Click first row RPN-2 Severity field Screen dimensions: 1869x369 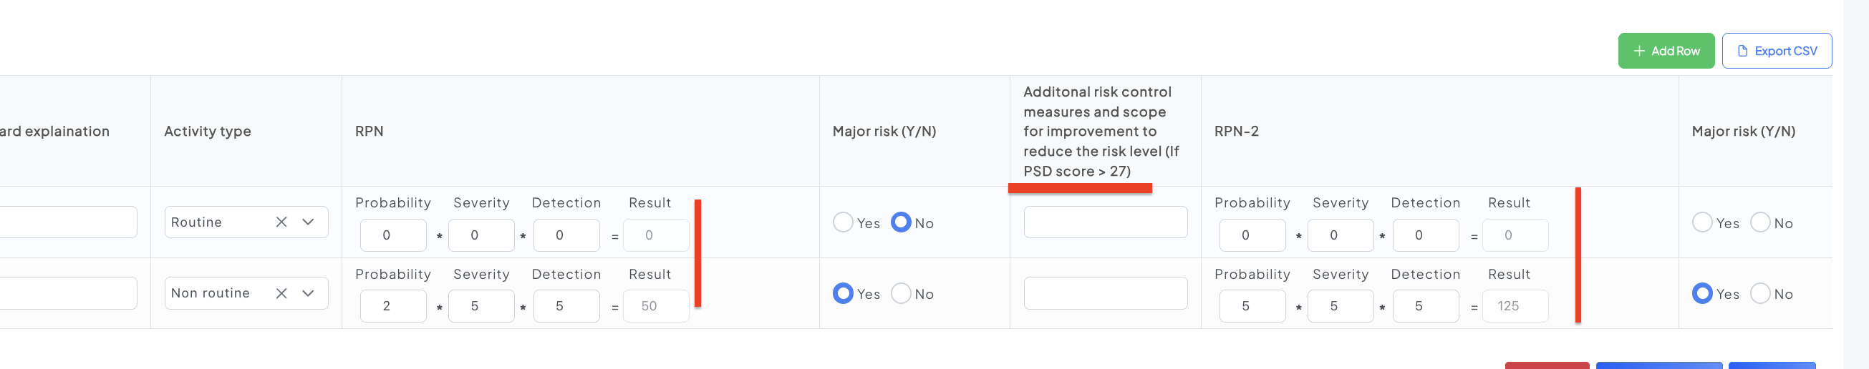coord(1340,235)
